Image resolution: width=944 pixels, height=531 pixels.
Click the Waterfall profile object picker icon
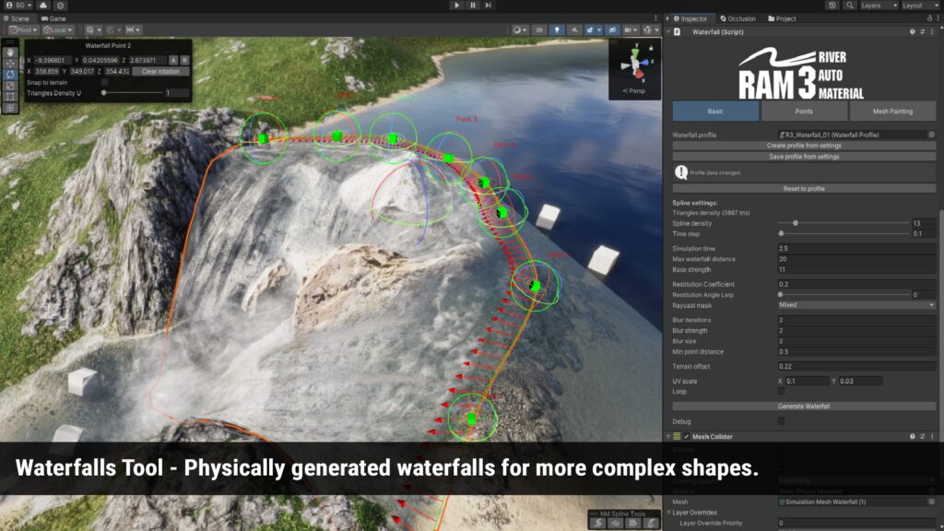[931, 135]
